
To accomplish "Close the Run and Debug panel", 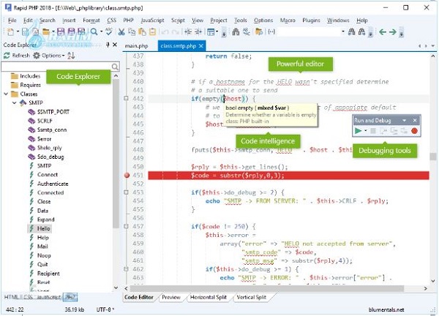I will [x=415, y=121].
